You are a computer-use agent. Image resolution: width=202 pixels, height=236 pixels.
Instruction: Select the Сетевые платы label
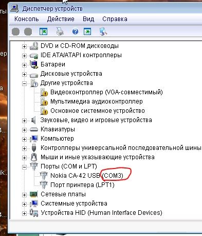point(63,194)
